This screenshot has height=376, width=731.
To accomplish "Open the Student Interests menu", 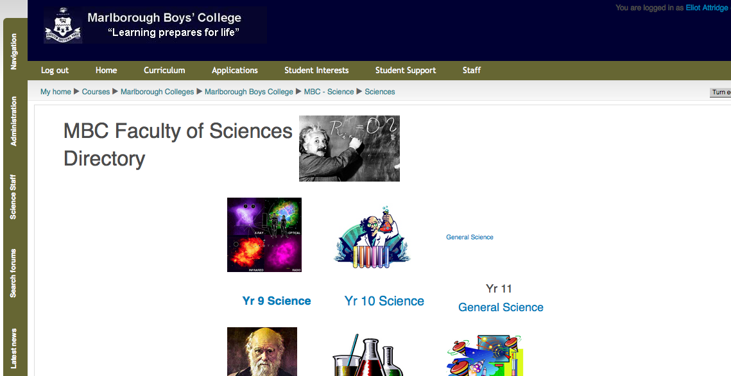I will click(316, 70).
